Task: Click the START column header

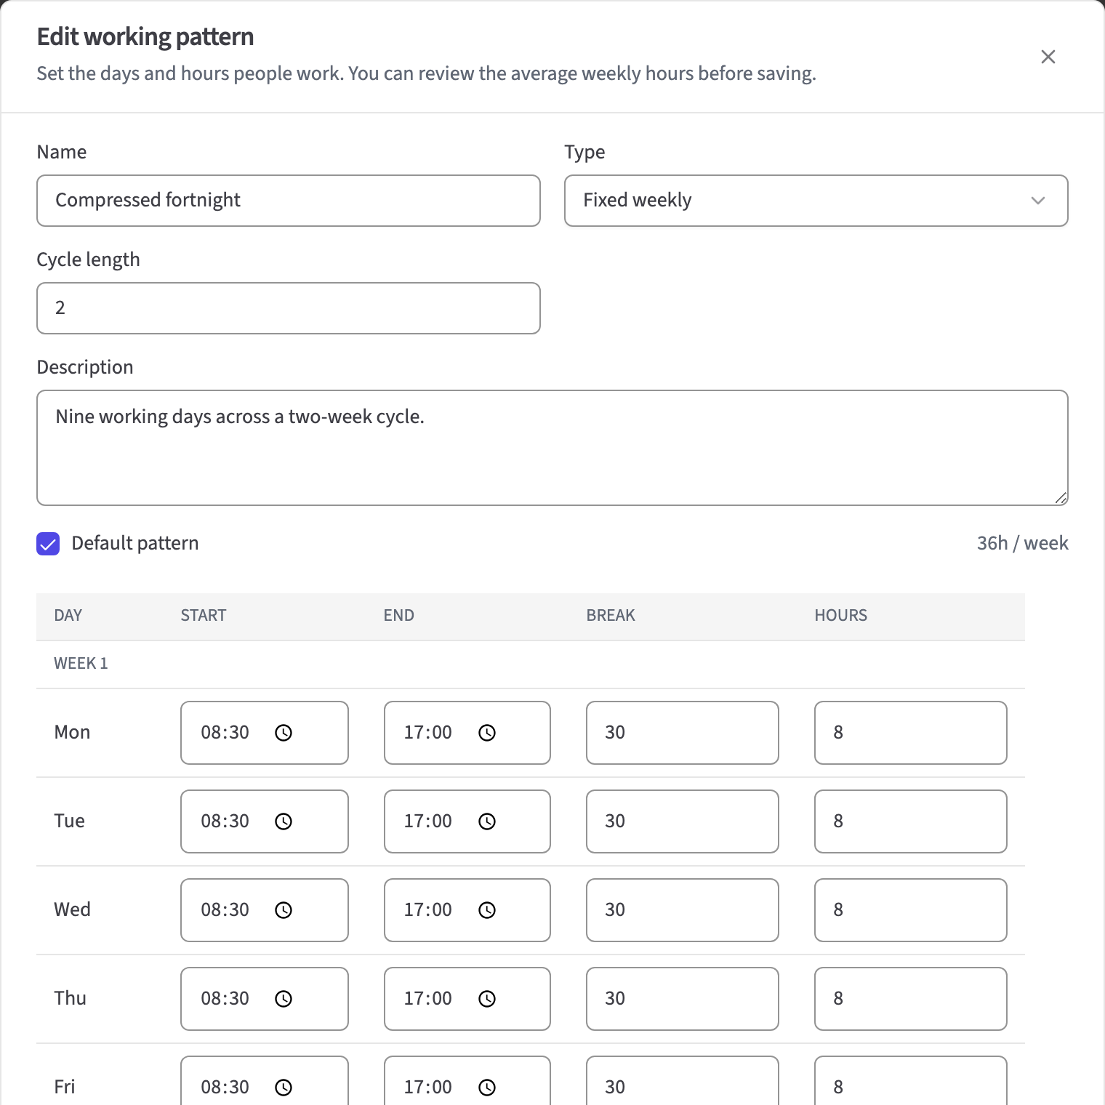Action: [x=204, y=616]
